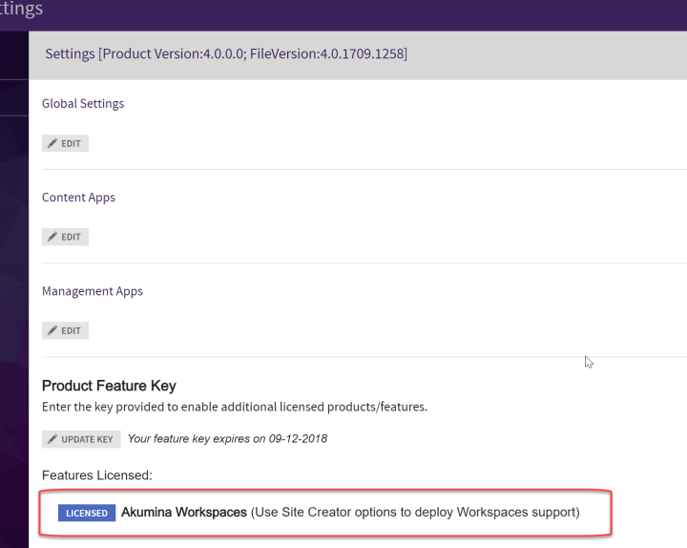Select the Akumina Workspaces feature name
The width and height of the screenshot is (687, 548).
click(183, 513)
